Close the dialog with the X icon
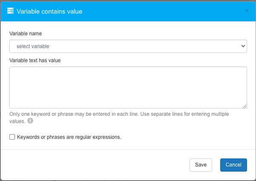 247,11
